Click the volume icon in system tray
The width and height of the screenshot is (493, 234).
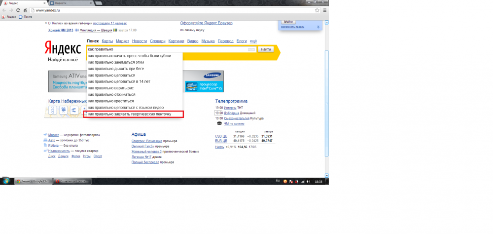pos(308,181)
